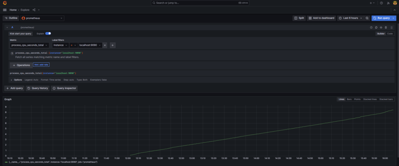Click Format: Time series option text
This screenshot has width=399, height=166.
click(51, 80)
